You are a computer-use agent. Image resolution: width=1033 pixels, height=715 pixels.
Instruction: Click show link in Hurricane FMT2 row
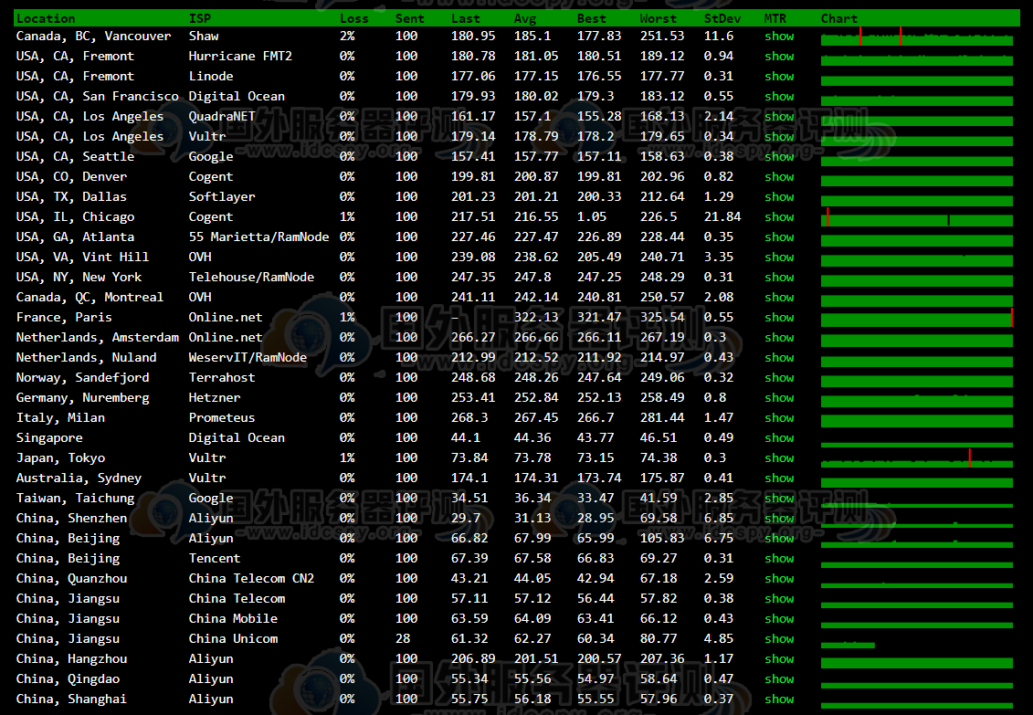[x=779, y=57]
